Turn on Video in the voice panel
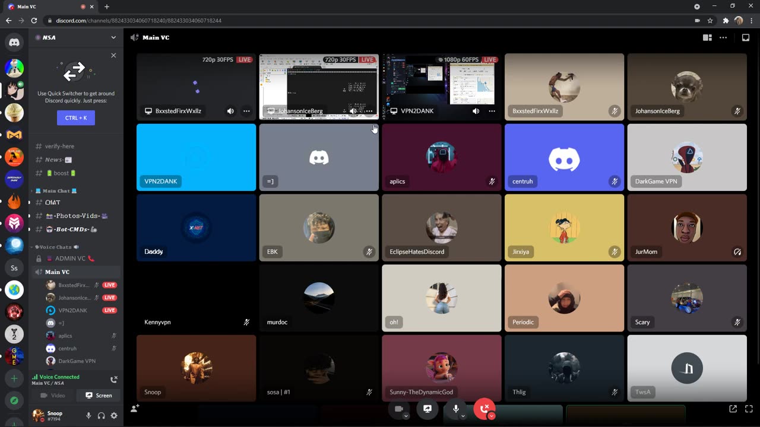The height and width of the screenshot is (427, 760). point(52,395)
